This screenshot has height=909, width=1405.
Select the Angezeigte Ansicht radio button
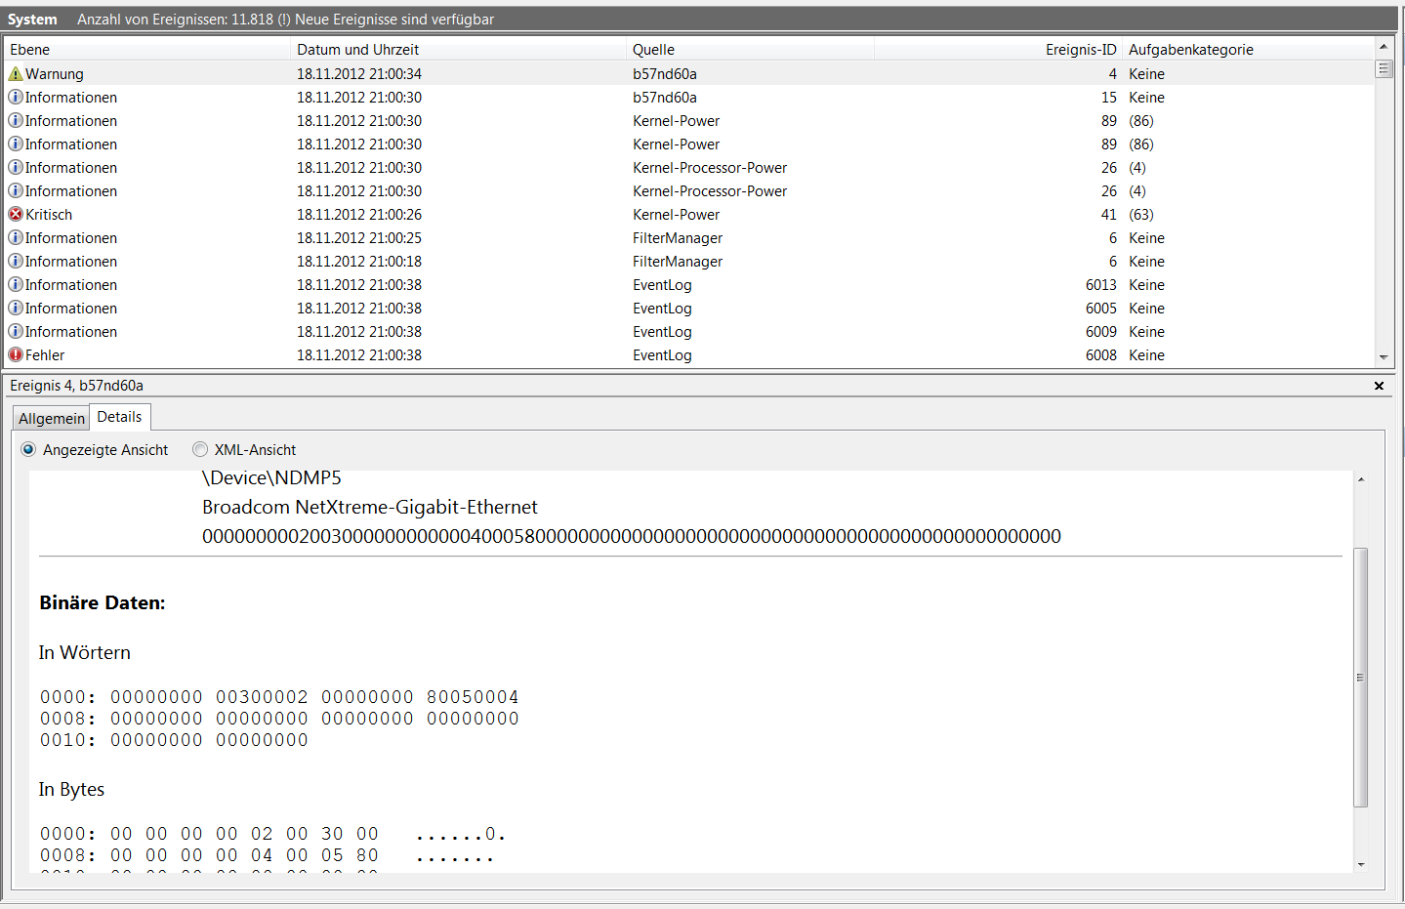pos(28,450)
